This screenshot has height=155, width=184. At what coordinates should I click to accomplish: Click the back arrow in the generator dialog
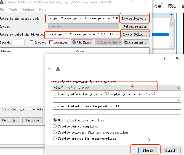coord(49,69)
